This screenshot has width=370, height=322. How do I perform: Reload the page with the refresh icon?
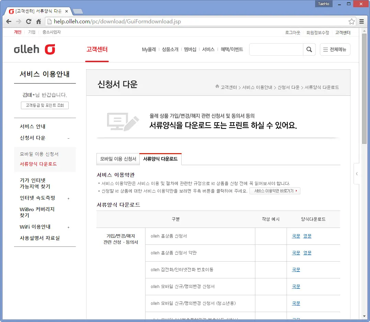[28, 21]
